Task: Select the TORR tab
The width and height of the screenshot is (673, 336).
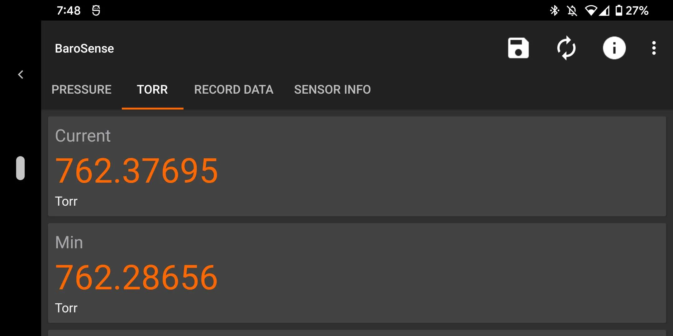Action: [152, 90]
